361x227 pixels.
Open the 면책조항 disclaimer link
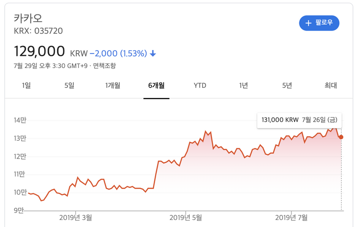pyautogui.click(x=104, y=66)
